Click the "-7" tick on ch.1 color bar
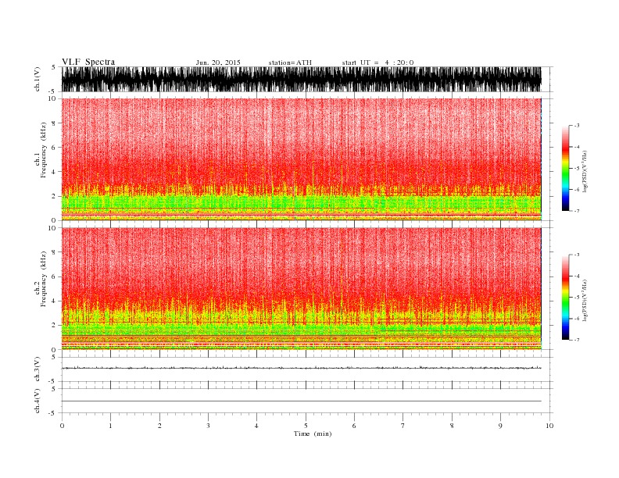The width and height of the screenshot is (619, 478). [x=577, y=211]
